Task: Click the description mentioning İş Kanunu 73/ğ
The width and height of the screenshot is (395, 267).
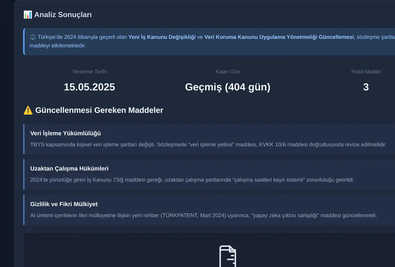Action: tap(192, 180)
